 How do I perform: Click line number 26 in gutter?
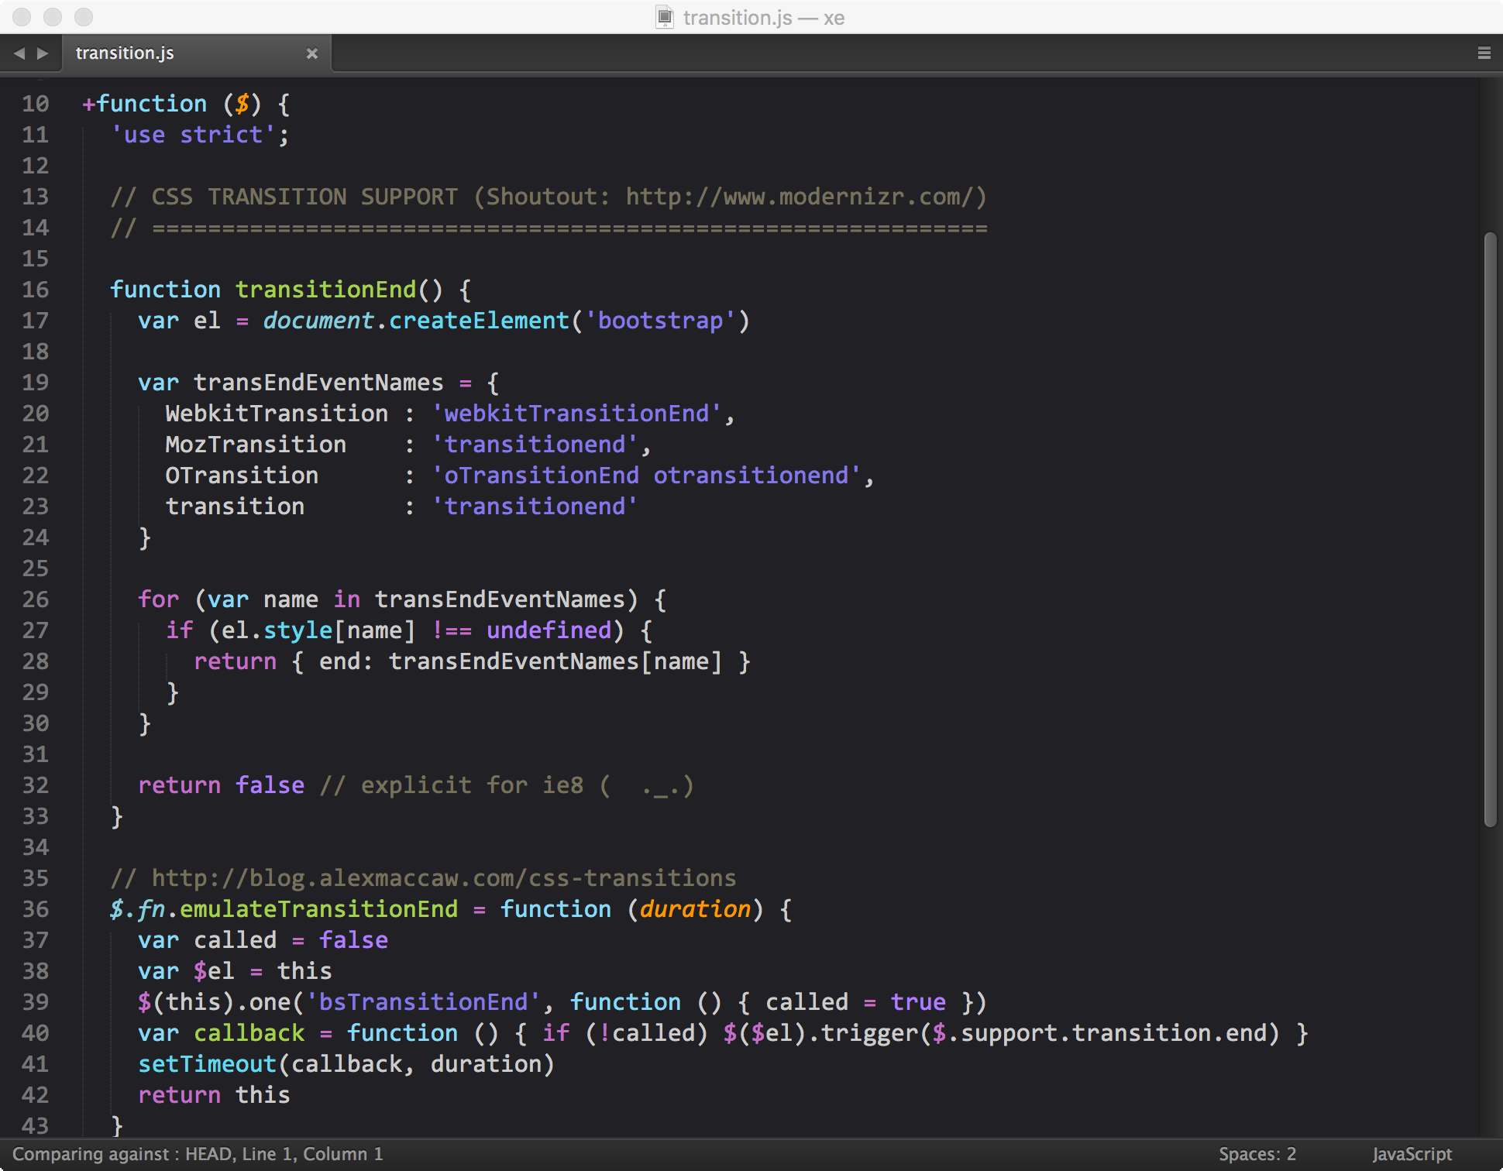pos(36,599)
